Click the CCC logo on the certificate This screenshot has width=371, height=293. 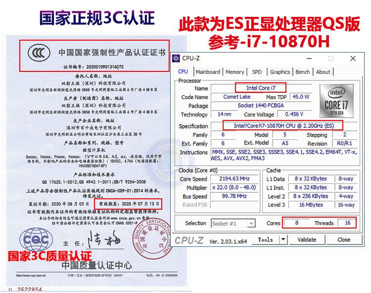(x=39, y=53)
